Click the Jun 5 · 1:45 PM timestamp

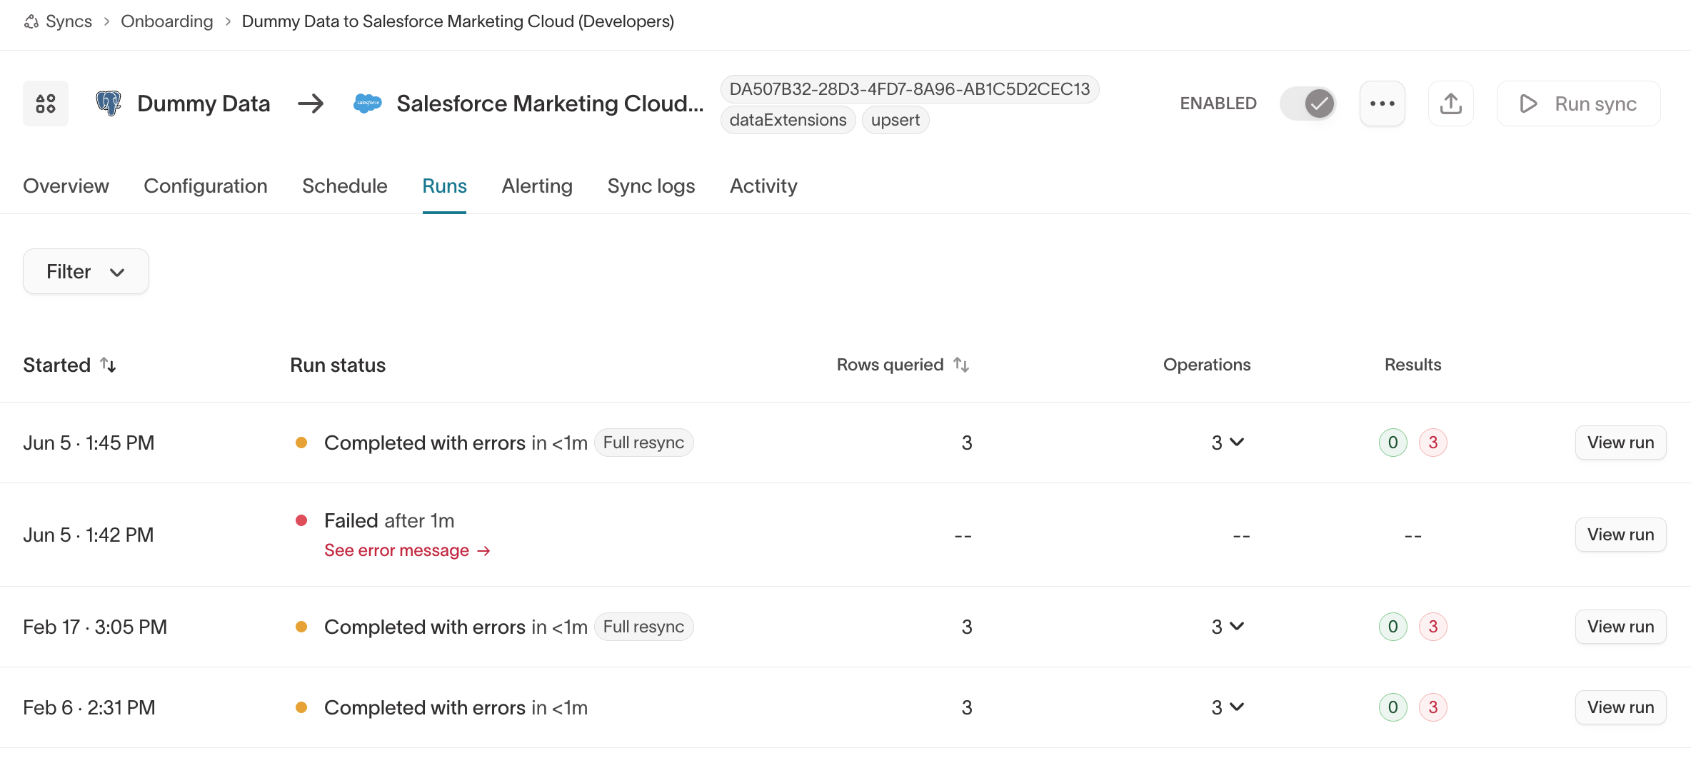click(x=89, y=443)
